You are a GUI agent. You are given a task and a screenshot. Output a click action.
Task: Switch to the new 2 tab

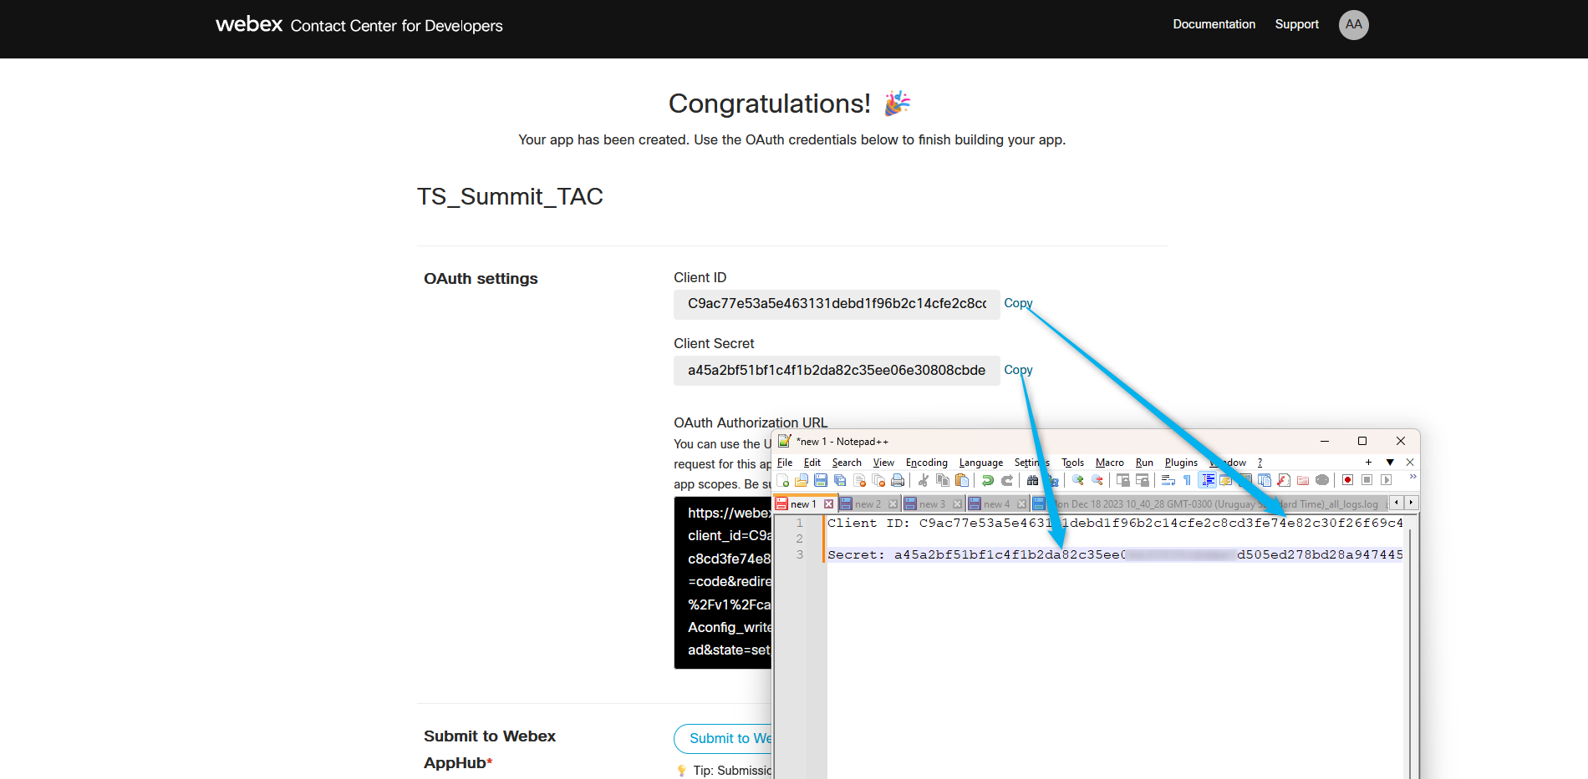pyautogui.click(x=868, y=504)
